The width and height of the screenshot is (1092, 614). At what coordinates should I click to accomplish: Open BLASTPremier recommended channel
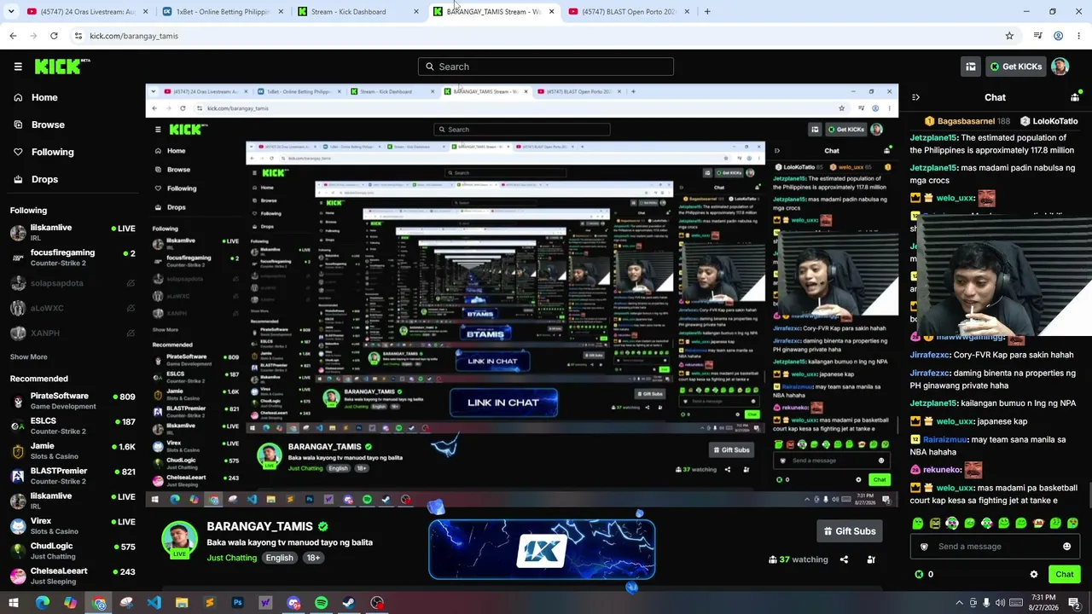tap(73, 476)
